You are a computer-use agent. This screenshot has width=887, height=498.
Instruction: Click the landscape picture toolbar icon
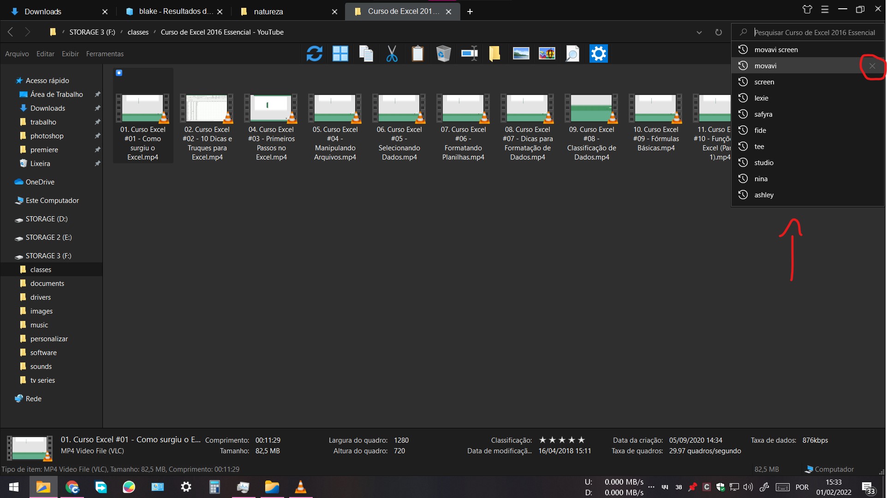coord(521,53)
